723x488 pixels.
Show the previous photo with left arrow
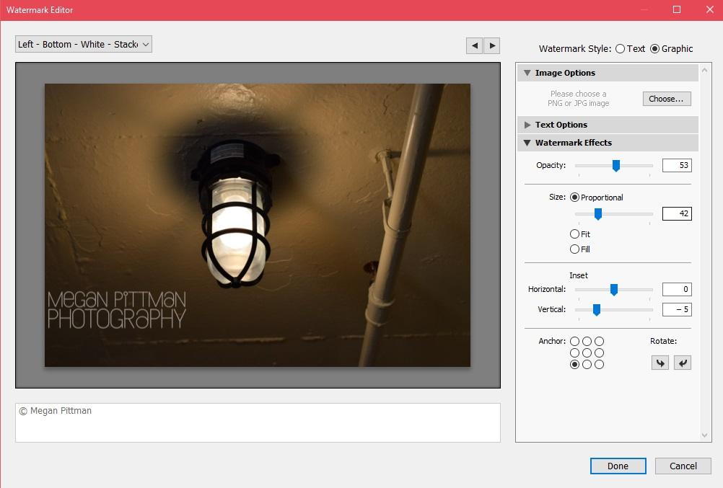tap(474, 45)
